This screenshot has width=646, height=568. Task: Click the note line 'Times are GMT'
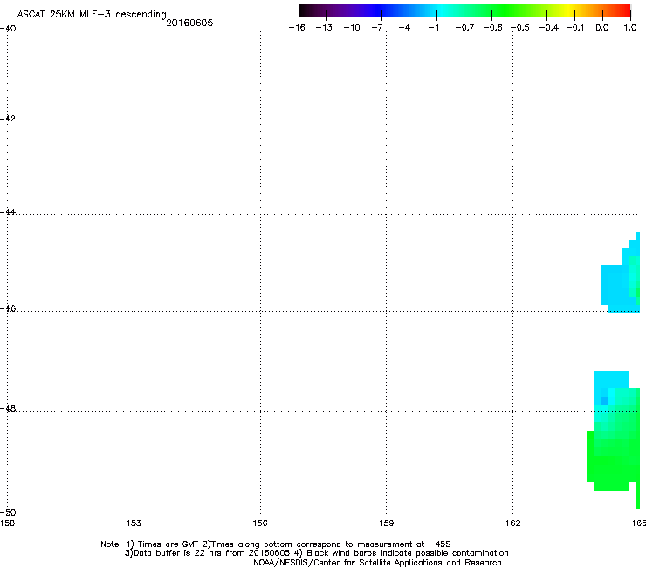(x=276, y=544)
